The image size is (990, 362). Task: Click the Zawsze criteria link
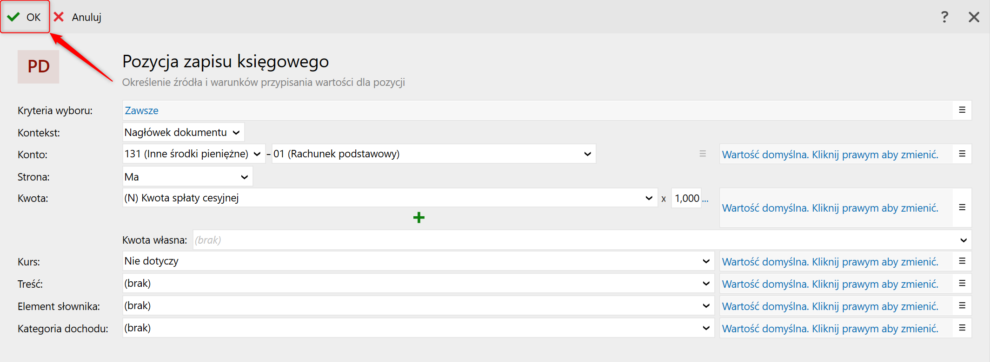[141, 110]
